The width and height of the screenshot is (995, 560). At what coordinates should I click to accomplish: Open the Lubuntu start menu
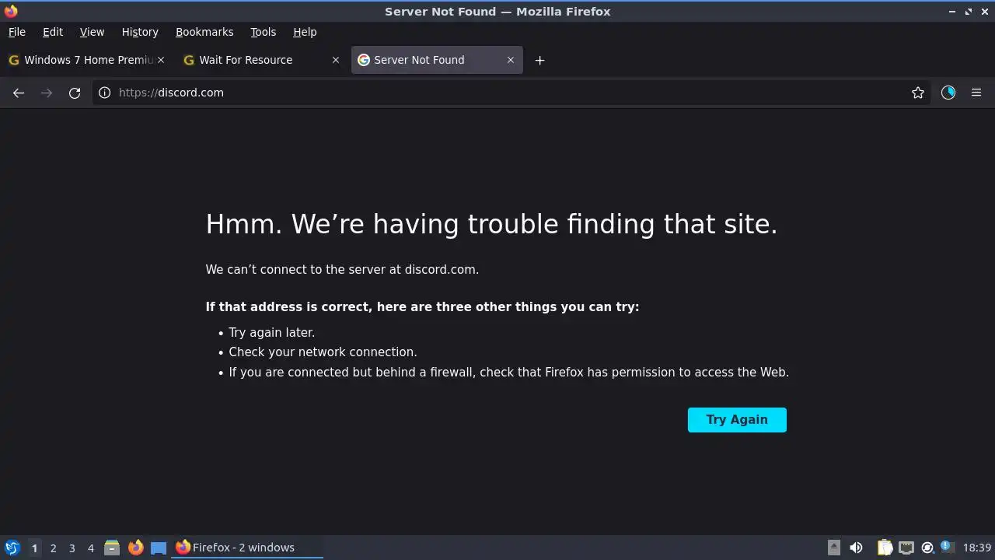pyautogui.click(x=12, y=548)
